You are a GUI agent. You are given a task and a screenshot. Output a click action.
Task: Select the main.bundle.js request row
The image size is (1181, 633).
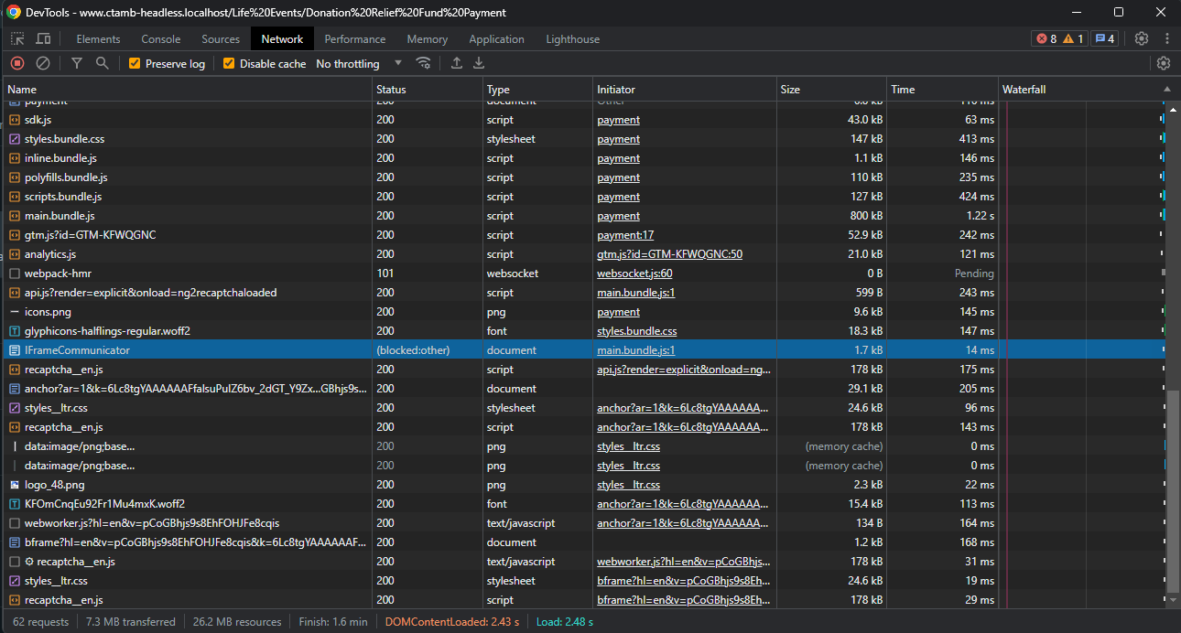(x=60, y=216)
